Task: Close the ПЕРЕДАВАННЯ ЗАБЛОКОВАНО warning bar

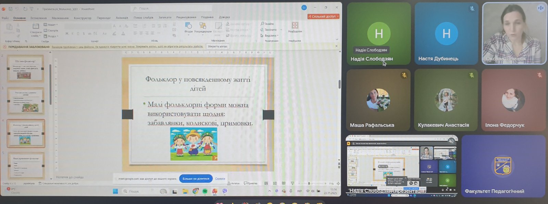Action: (x=336, y=46)
